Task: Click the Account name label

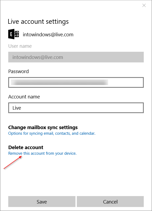Action: point(24,97)
